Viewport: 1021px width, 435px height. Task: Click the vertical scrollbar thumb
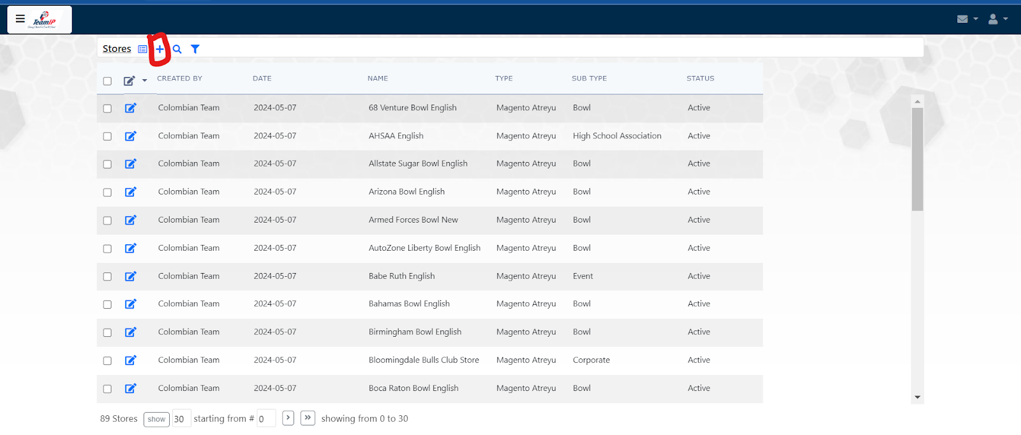pos(918,159)
